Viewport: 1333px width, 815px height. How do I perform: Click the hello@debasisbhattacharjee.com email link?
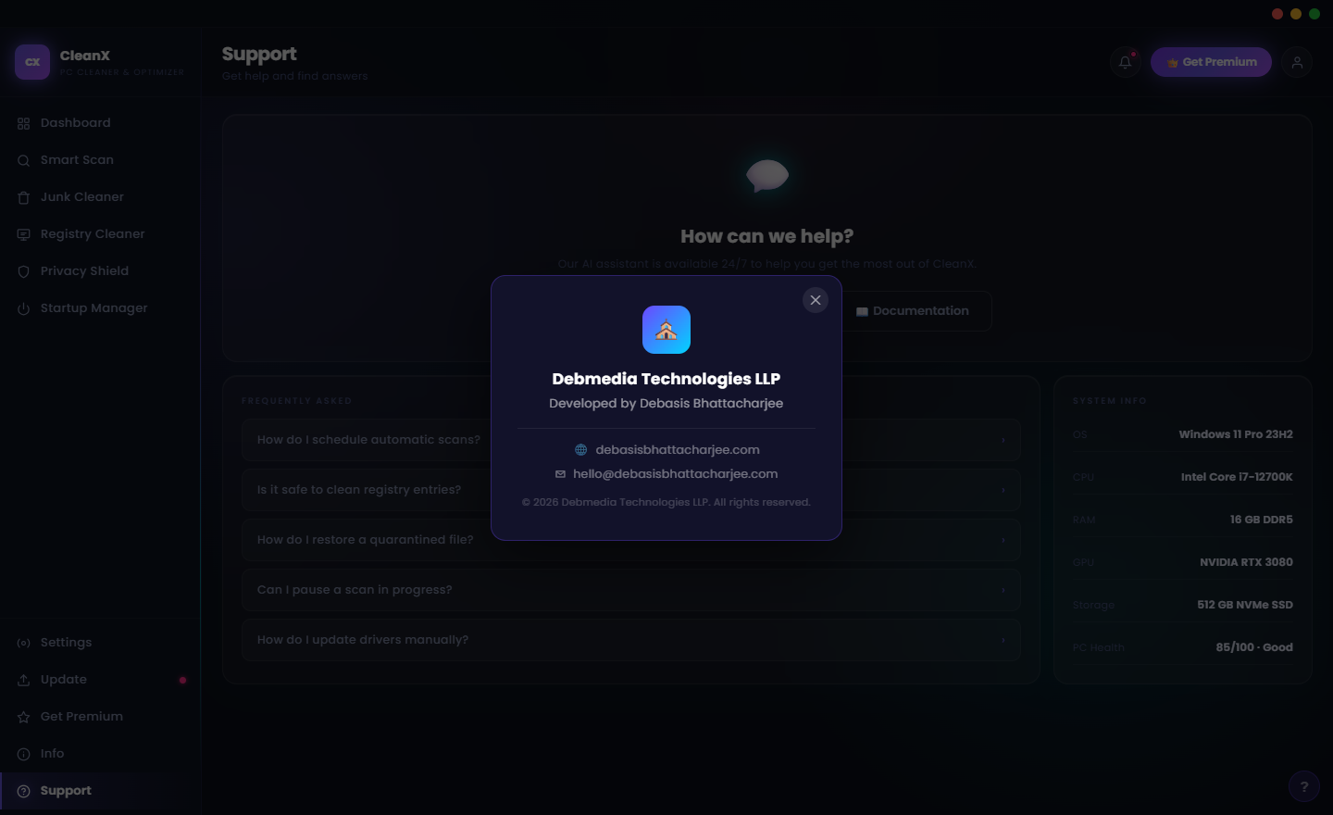coord(676,474)
